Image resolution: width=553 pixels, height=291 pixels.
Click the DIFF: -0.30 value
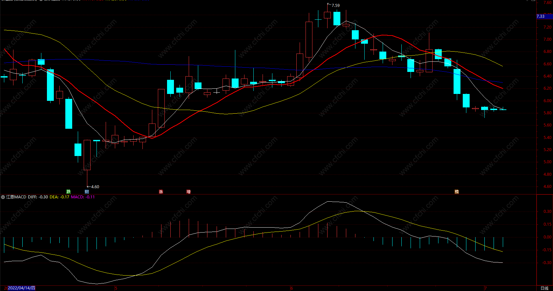tap(38, 197)
